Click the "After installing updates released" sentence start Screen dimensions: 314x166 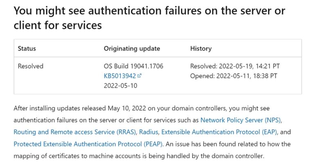tap(59, 108)
